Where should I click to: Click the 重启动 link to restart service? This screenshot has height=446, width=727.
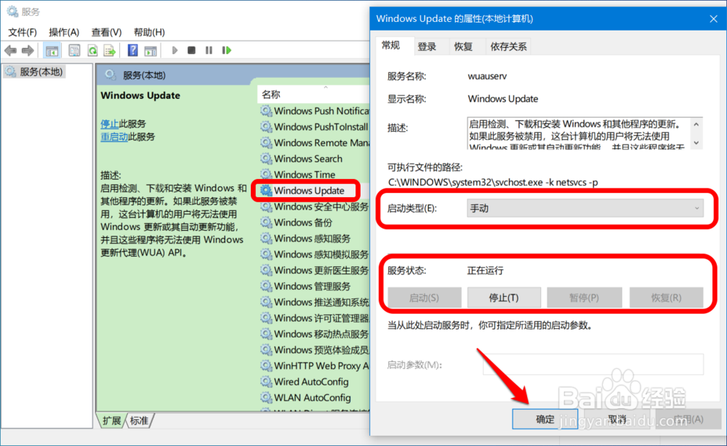pos(114,137)
